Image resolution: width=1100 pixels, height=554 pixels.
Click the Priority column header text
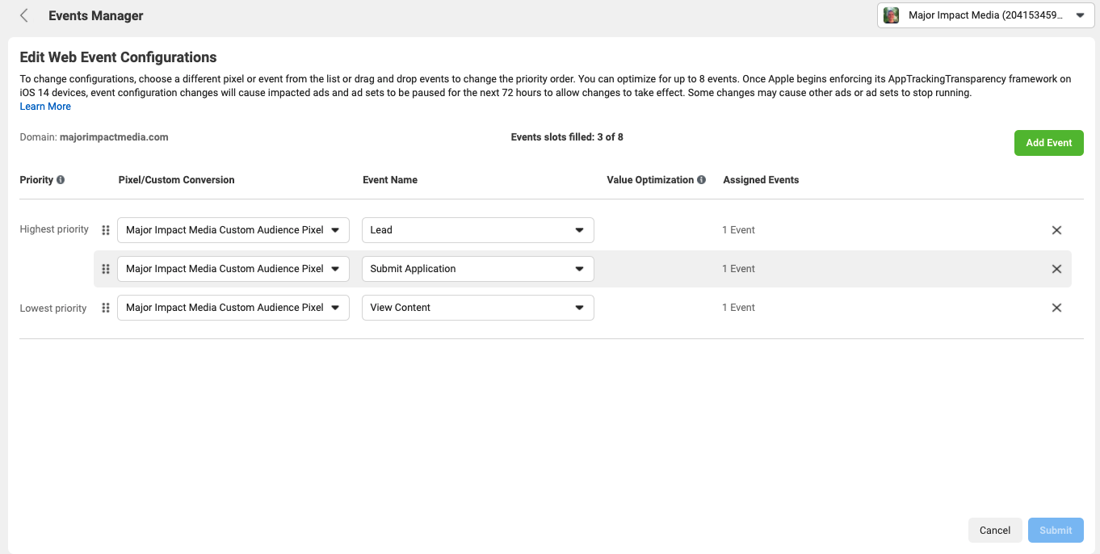[36, 180]
